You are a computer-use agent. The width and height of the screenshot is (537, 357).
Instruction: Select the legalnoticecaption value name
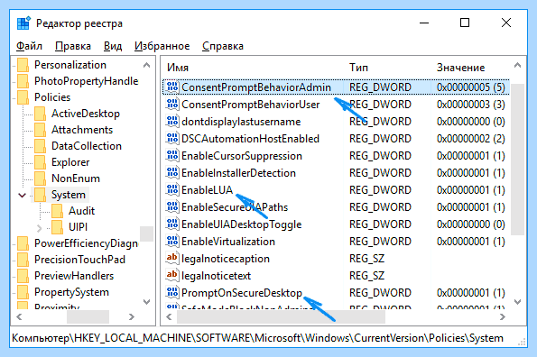pyautogui.click(x=226, y=259)
